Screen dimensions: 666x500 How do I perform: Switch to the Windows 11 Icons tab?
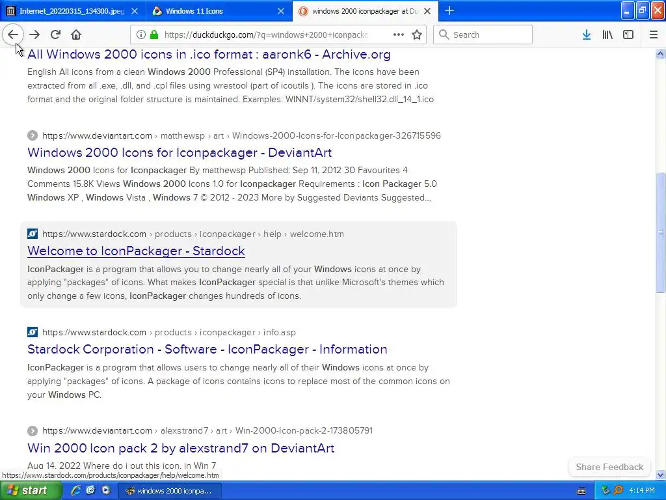pos(219,10)
